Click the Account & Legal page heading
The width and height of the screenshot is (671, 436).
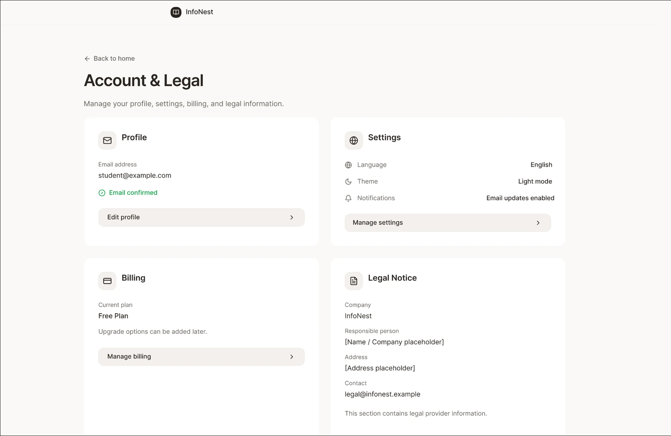[144, 81]
